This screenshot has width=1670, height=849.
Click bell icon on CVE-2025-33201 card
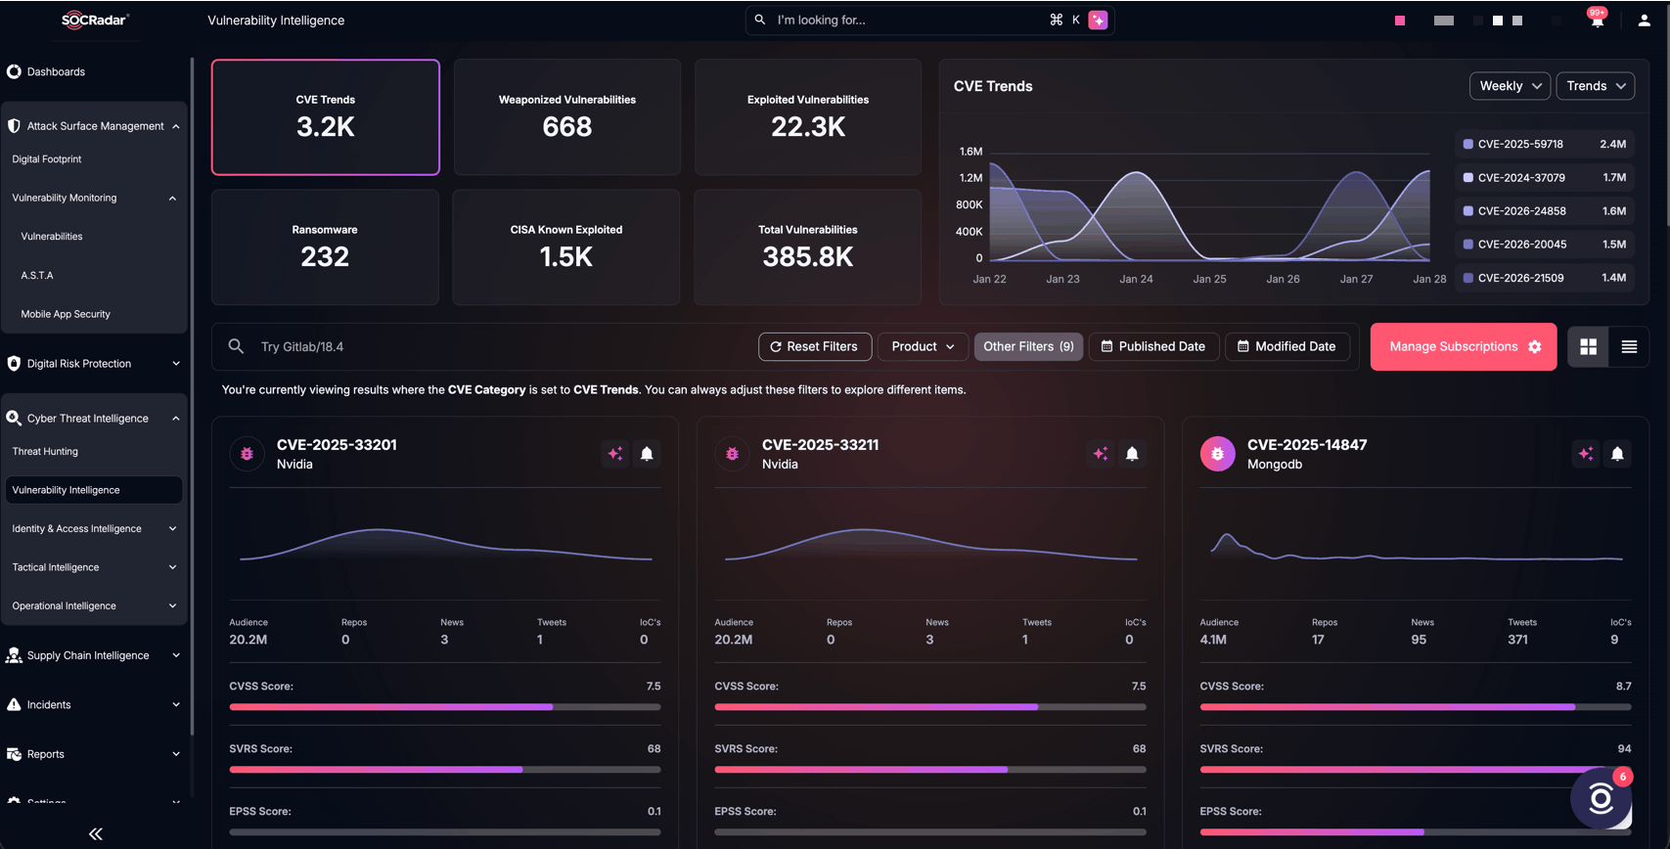(x=647, y=454)
